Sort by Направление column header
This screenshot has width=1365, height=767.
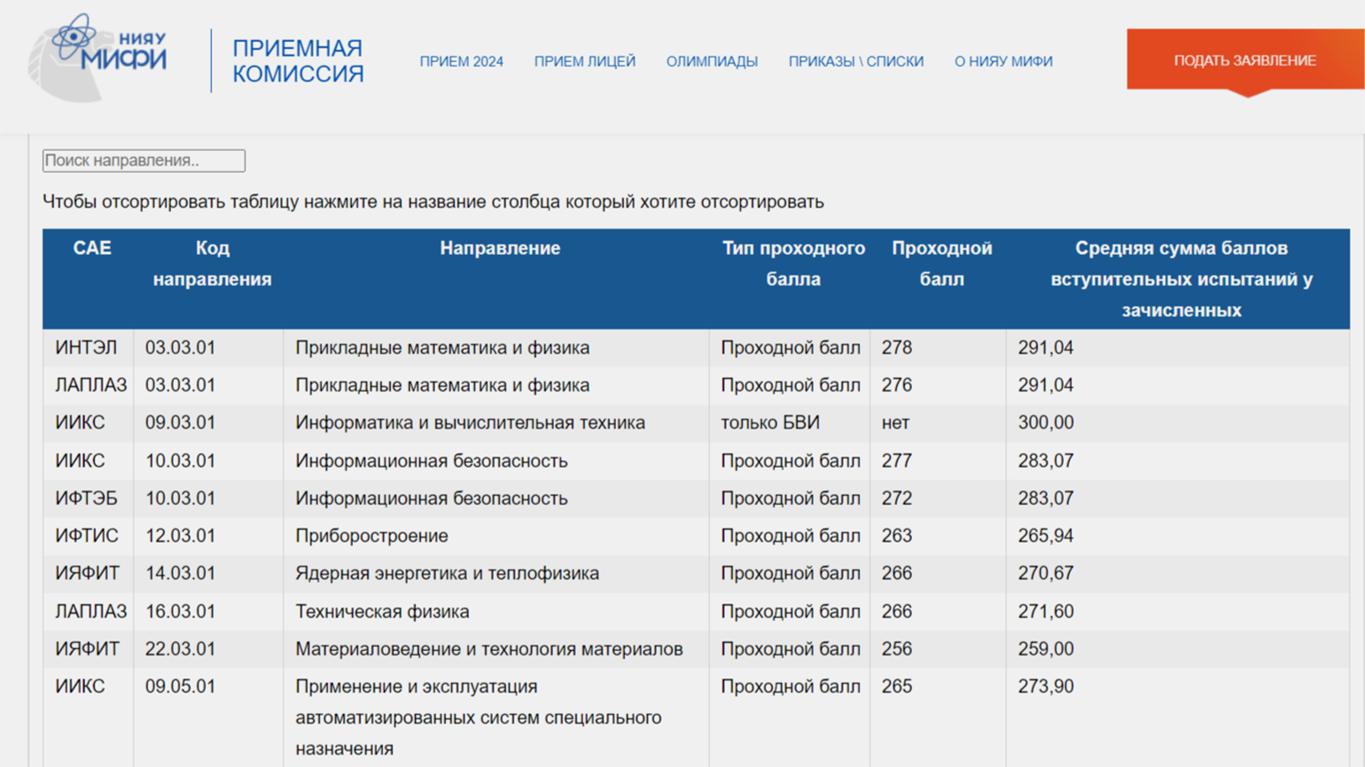500,248
